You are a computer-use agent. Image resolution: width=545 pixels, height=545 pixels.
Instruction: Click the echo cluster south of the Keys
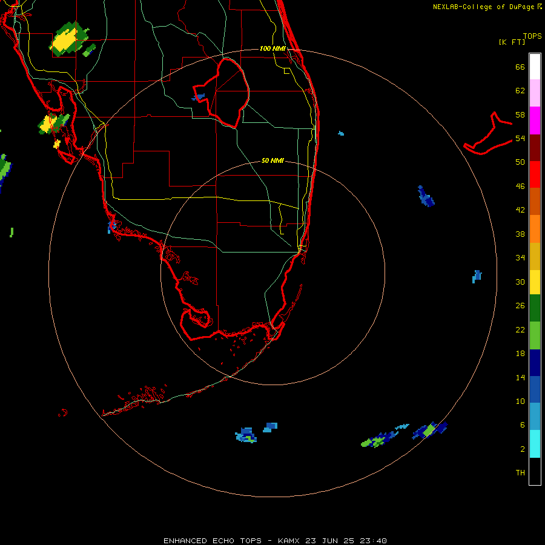coord(246,435)
